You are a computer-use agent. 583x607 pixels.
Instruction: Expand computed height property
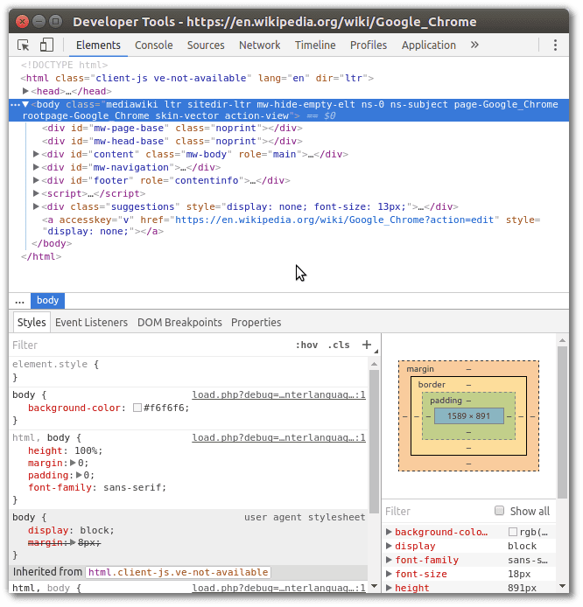(389, 588)
